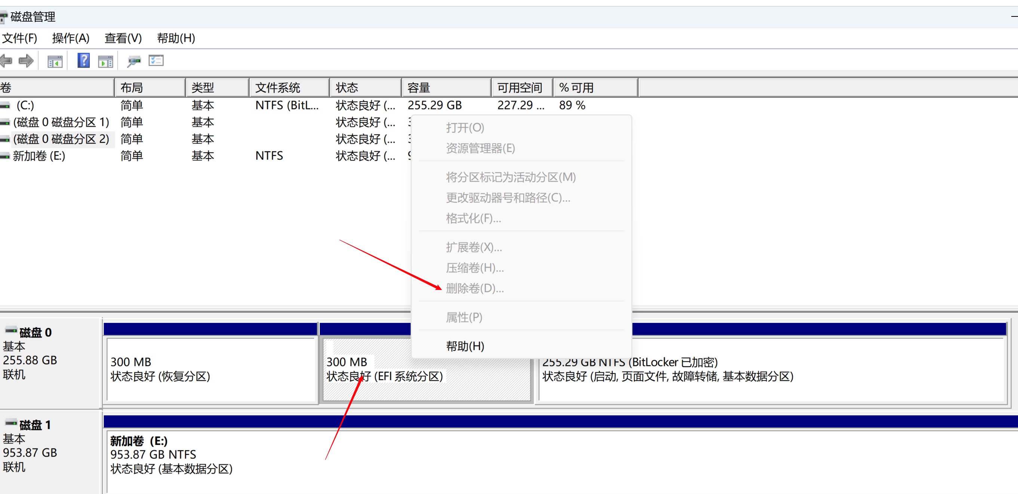Click the Rescan disks toolbar icon
Image resolution: width=1018 pixels, height=494 pixels.
pos(134,61)
